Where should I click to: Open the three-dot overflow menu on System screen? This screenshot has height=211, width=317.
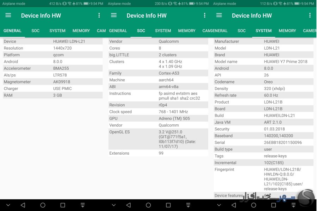[x=310, y=15]
